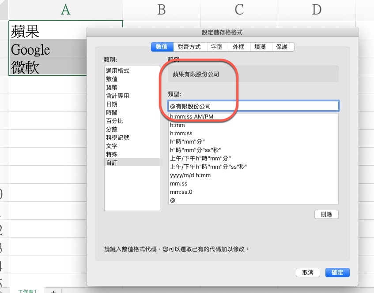
Task: Pick 上午/下午h"時"mm"分" format code
Action: tap(253, 158)
